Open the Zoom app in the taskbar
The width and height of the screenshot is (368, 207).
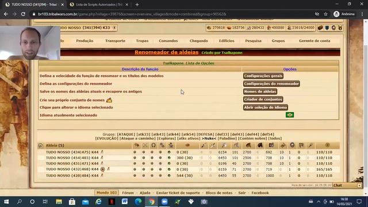click(164, 202)
